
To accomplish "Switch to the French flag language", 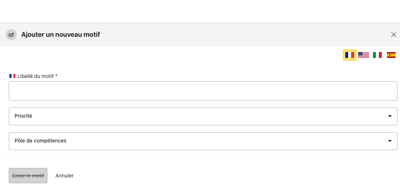I will 349,55.
